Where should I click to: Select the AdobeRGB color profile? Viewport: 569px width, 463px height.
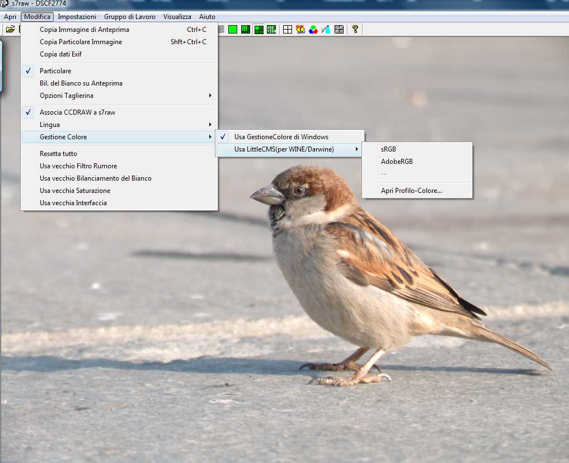tap(397, 162)
